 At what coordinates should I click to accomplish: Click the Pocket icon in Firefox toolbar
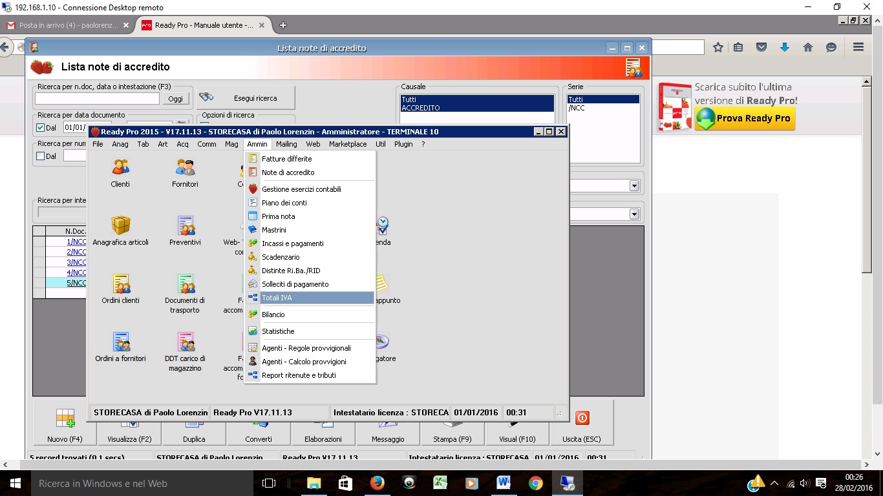761,47
